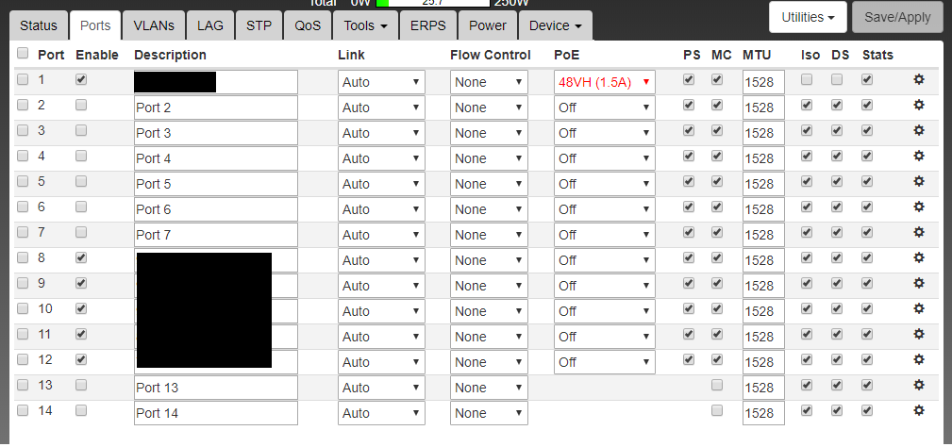Screen dimensions: 952x447
Task: Open port 2 settings gear
Action: tap(919, 106)
